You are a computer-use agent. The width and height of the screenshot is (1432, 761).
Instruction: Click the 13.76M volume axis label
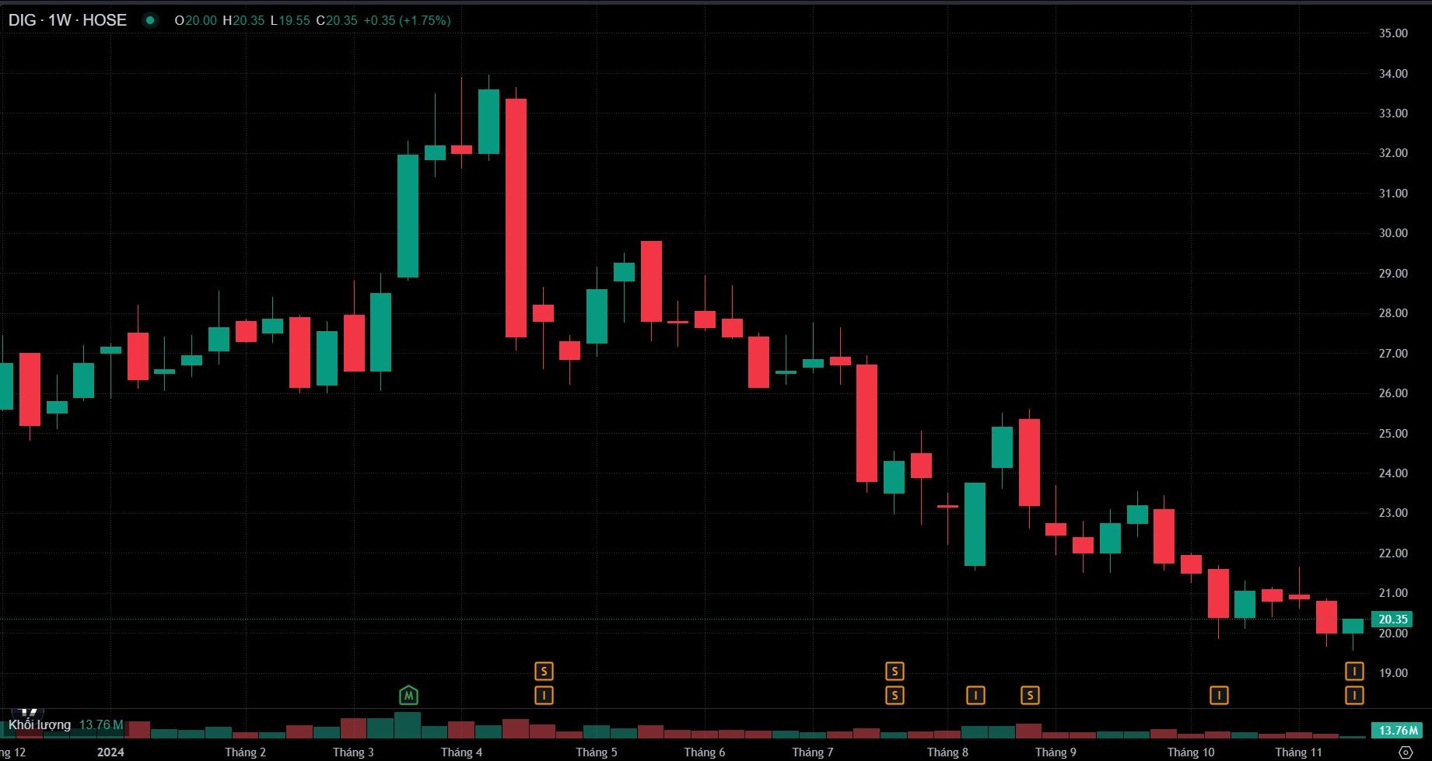click(1398, 730)
